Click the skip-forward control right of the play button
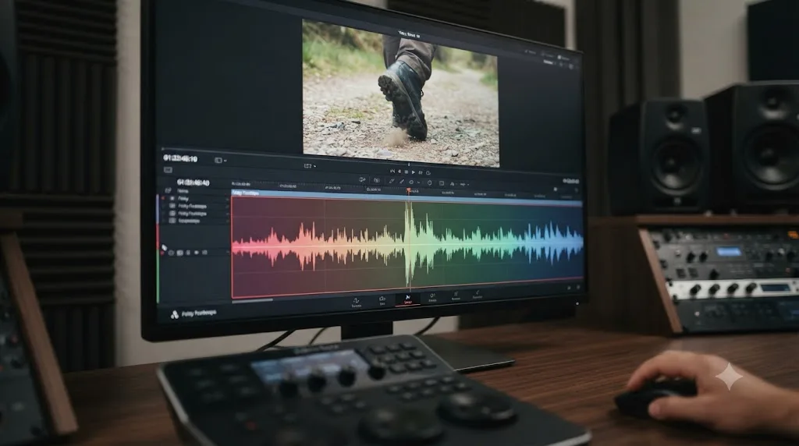The height and width of the screenshot is (446, 799). point(421,172)
